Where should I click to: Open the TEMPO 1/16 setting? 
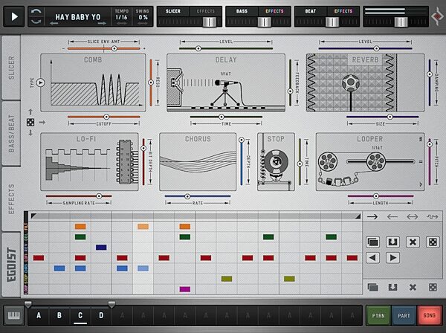pos(121,16)
